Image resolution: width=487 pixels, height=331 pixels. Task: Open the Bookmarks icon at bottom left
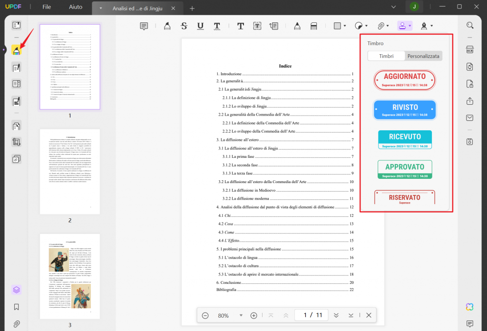[x=16, y=307]
